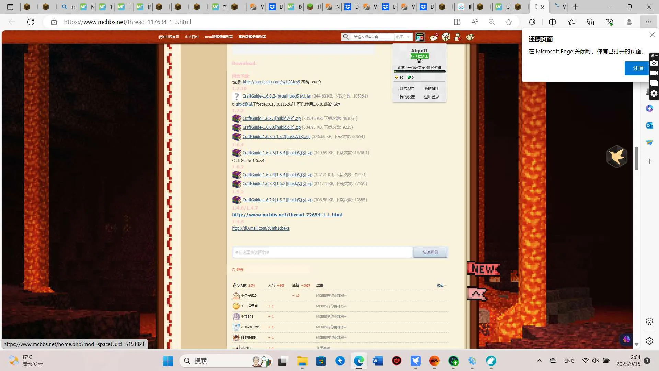
Task: Open 基岩版服务器列表 menu link
Action: pyautogui.click(x=252, y=37)
